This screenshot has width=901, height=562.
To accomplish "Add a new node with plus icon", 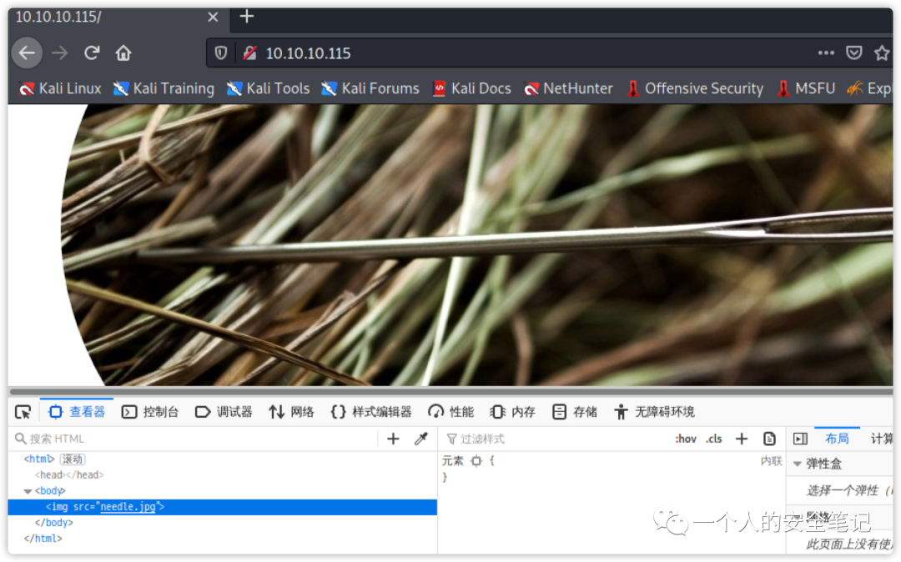I will (x=393, y=439).
